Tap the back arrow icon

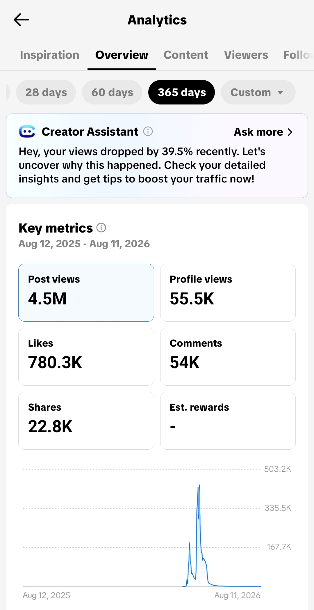point(21,20)
